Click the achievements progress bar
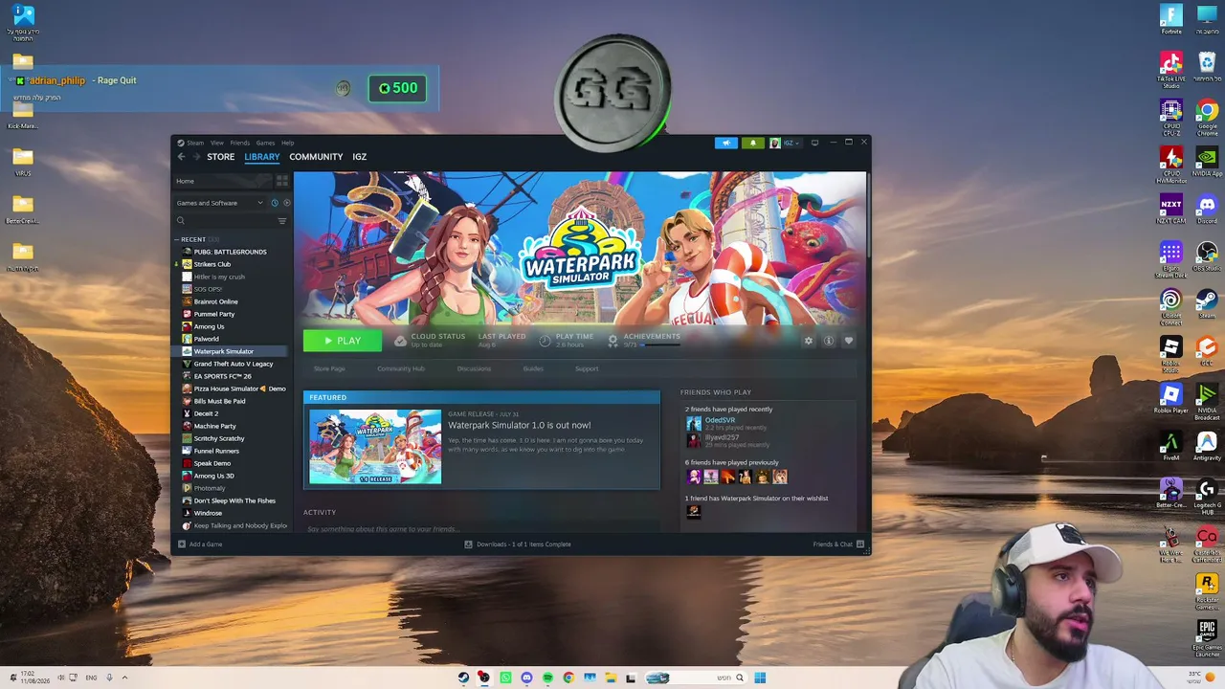The image size is (1225, 689). point(660,344)
